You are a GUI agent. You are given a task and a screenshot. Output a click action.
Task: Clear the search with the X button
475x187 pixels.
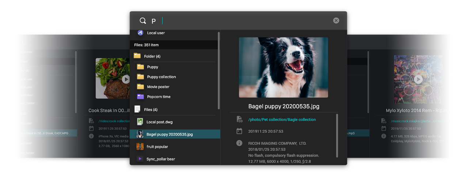(336, 20)
